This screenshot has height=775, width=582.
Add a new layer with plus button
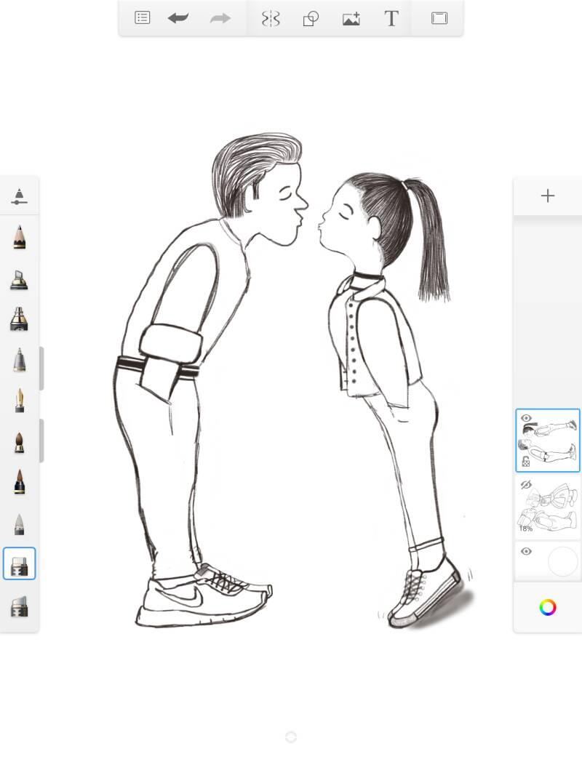coord(547,196)
